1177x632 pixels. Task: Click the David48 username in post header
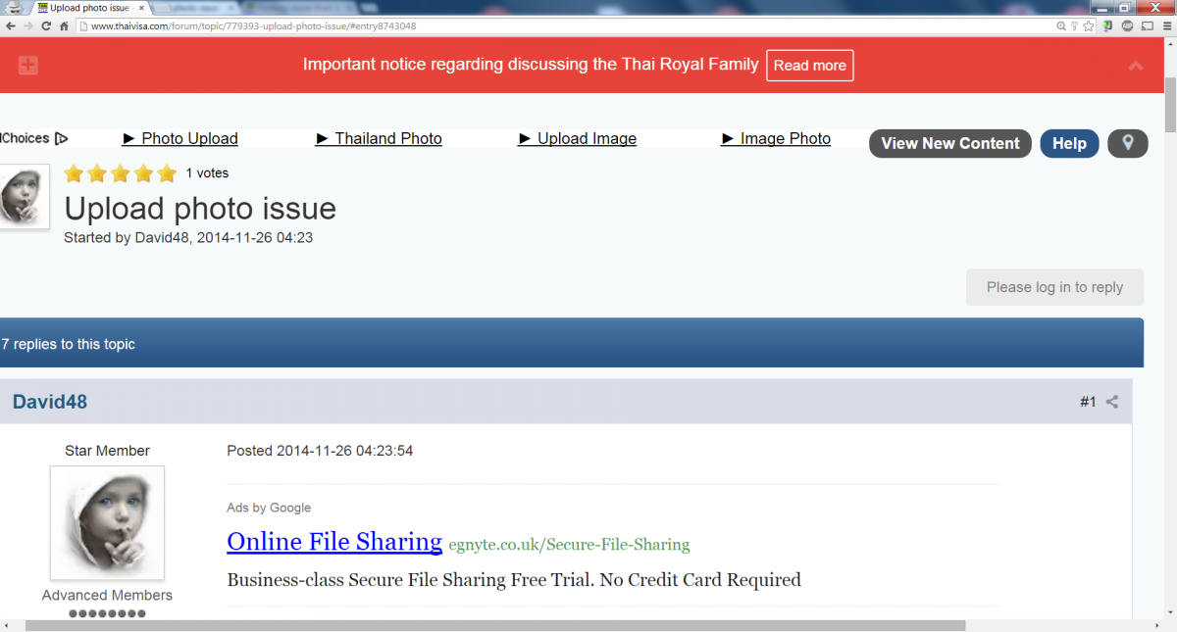click(x=50, y=402)
